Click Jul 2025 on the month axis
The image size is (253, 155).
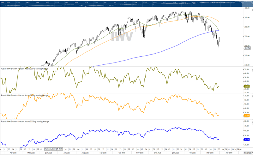[67, 153]
